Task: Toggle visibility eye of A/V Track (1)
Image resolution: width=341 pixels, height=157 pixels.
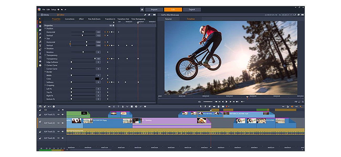Action: click(x=59, y=114)
